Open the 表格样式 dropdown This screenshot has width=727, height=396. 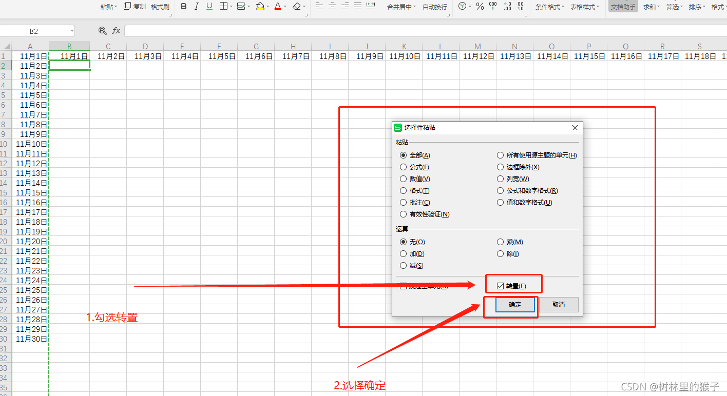[x=585, y=7]
